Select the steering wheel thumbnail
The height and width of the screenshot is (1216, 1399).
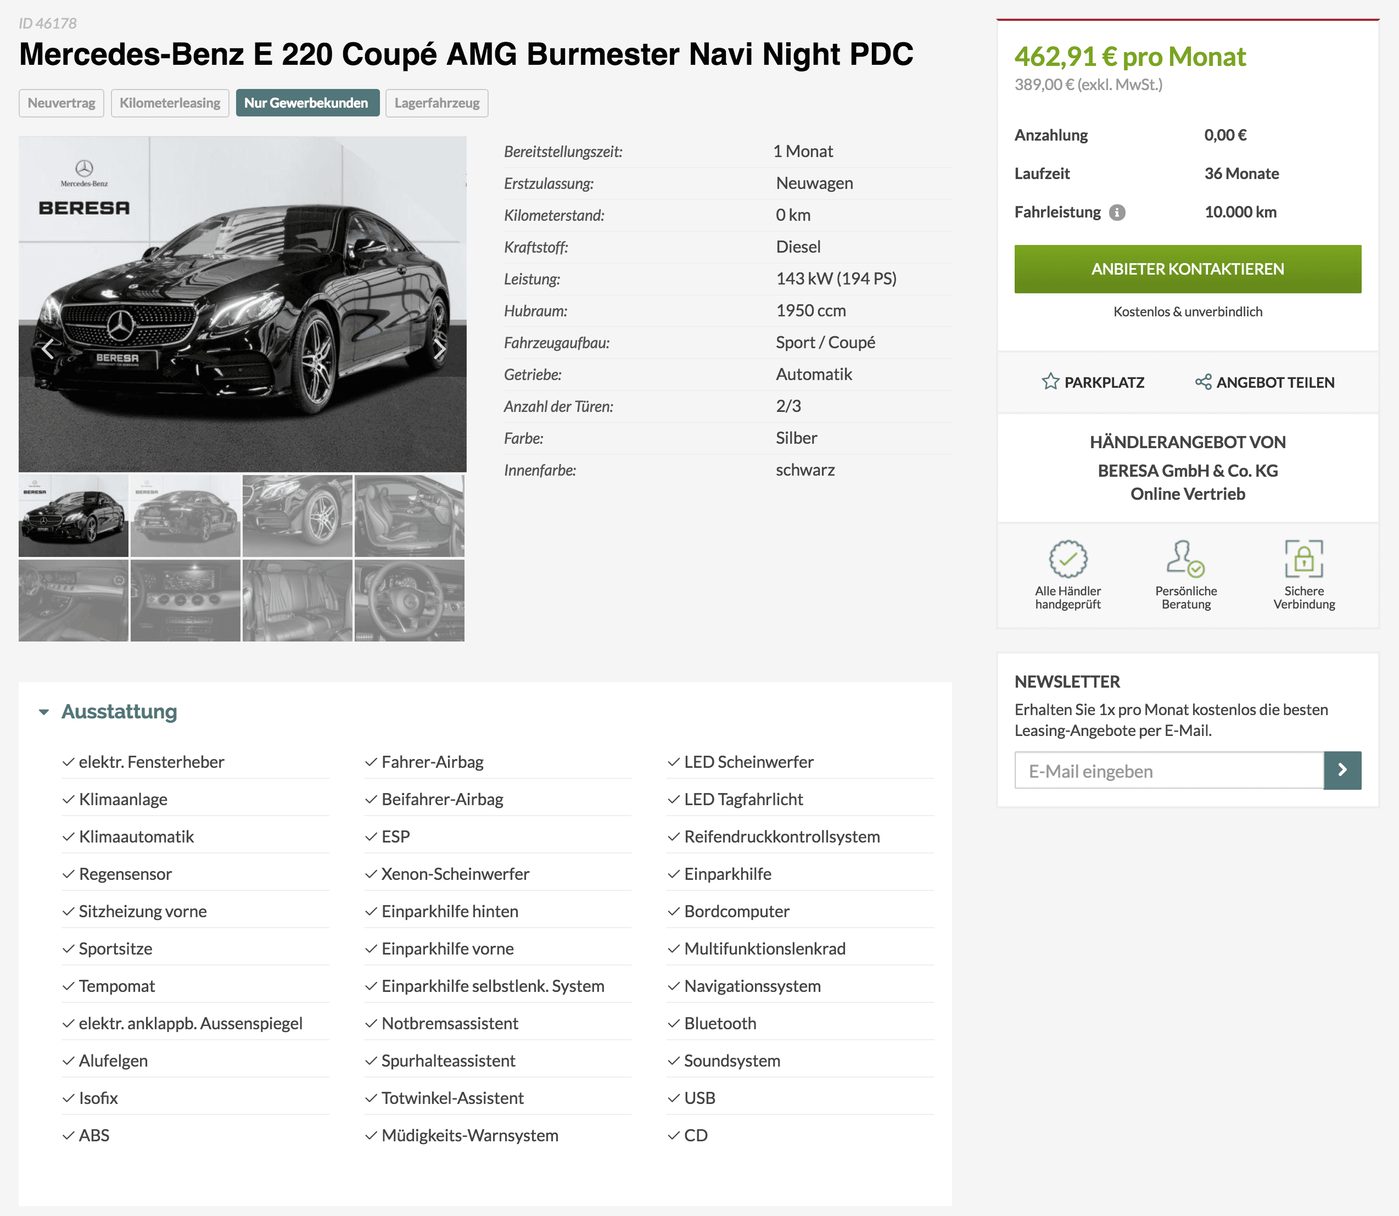pyautogui.click(x=409, y=600)
